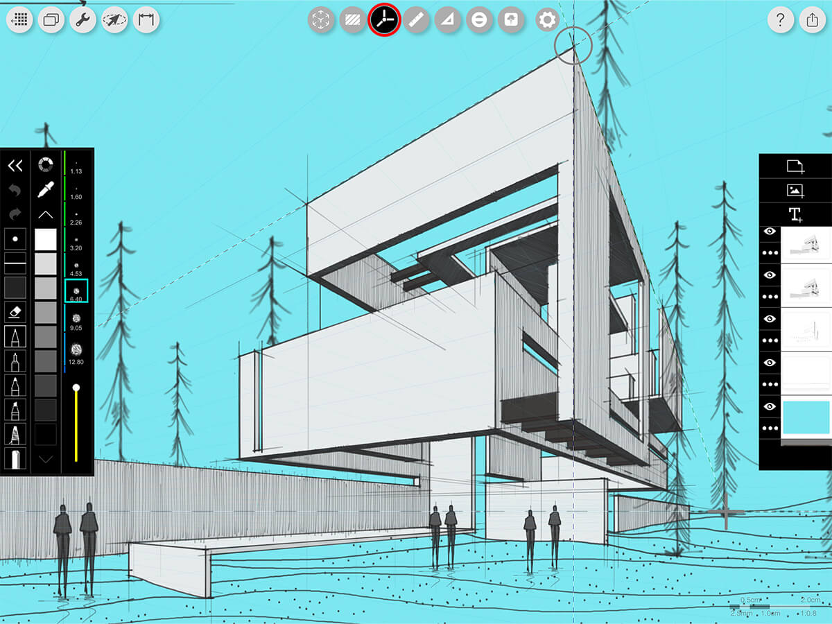This screenshot has width=832, height=624.
Task: Choose the 12.80 brush size
Action: tap(76, 352)
